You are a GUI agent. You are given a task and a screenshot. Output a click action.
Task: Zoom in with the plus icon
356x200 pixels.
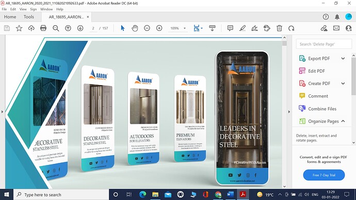159,28
